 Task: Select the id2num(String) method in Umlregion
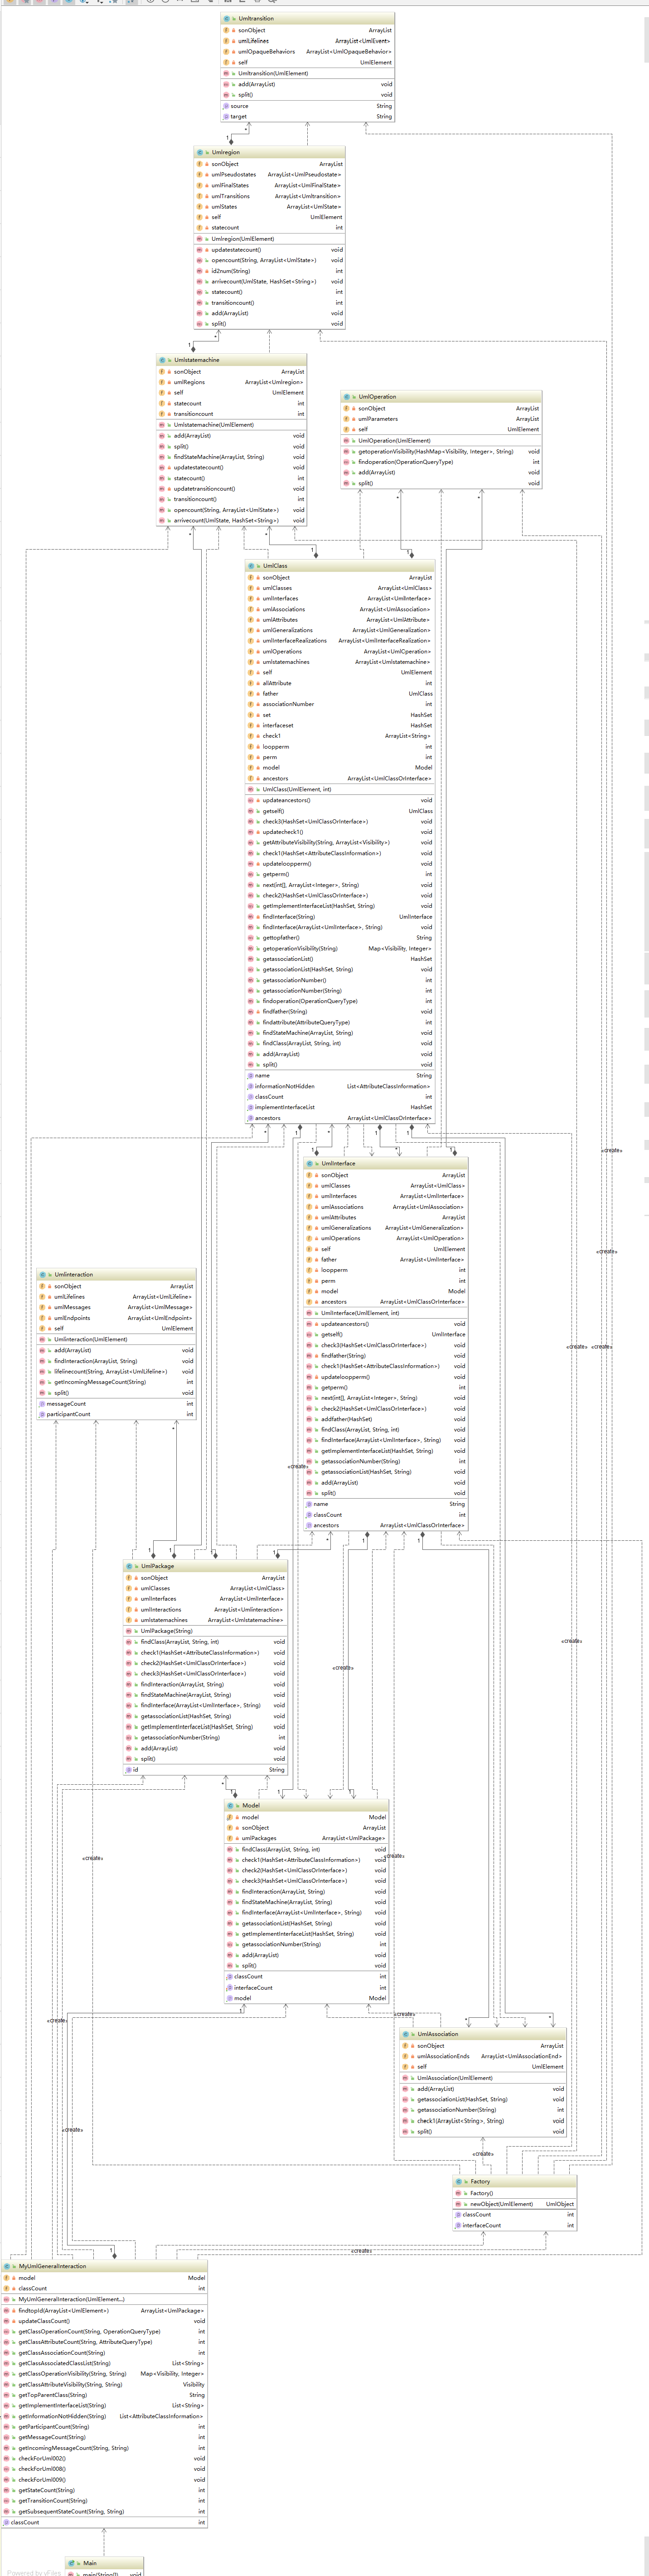[x=270, y=271]
